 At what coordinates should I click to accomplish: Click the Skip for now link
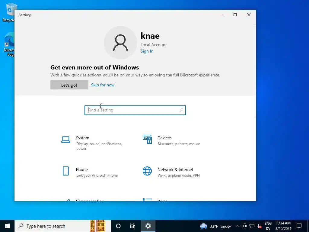(103, 85)
